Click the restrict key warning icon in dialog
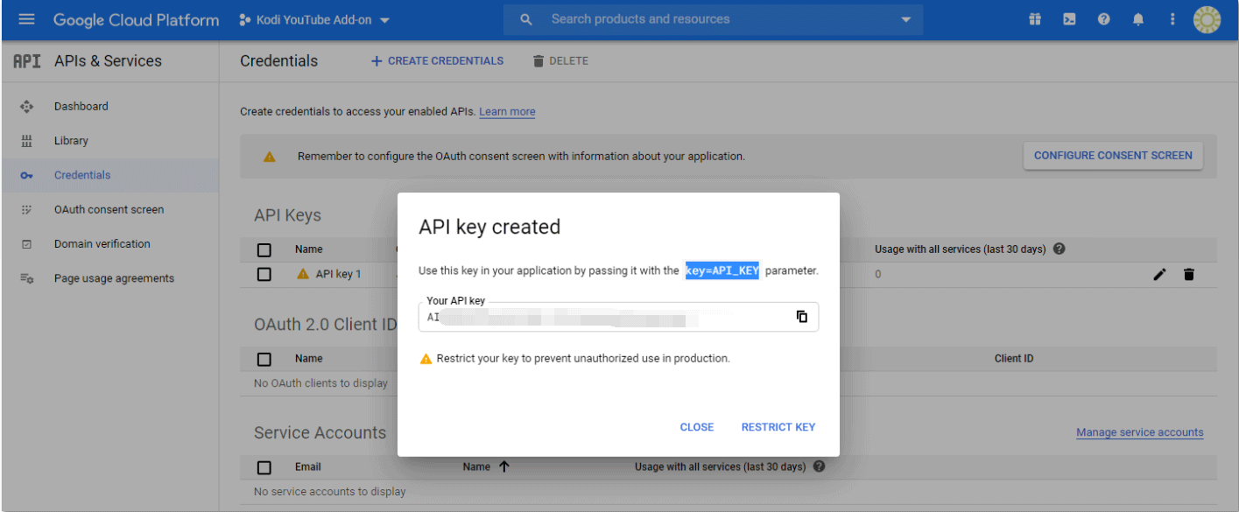Viewport: 1239px width, 512px height. pyautogui.click(x=426, y=359)
